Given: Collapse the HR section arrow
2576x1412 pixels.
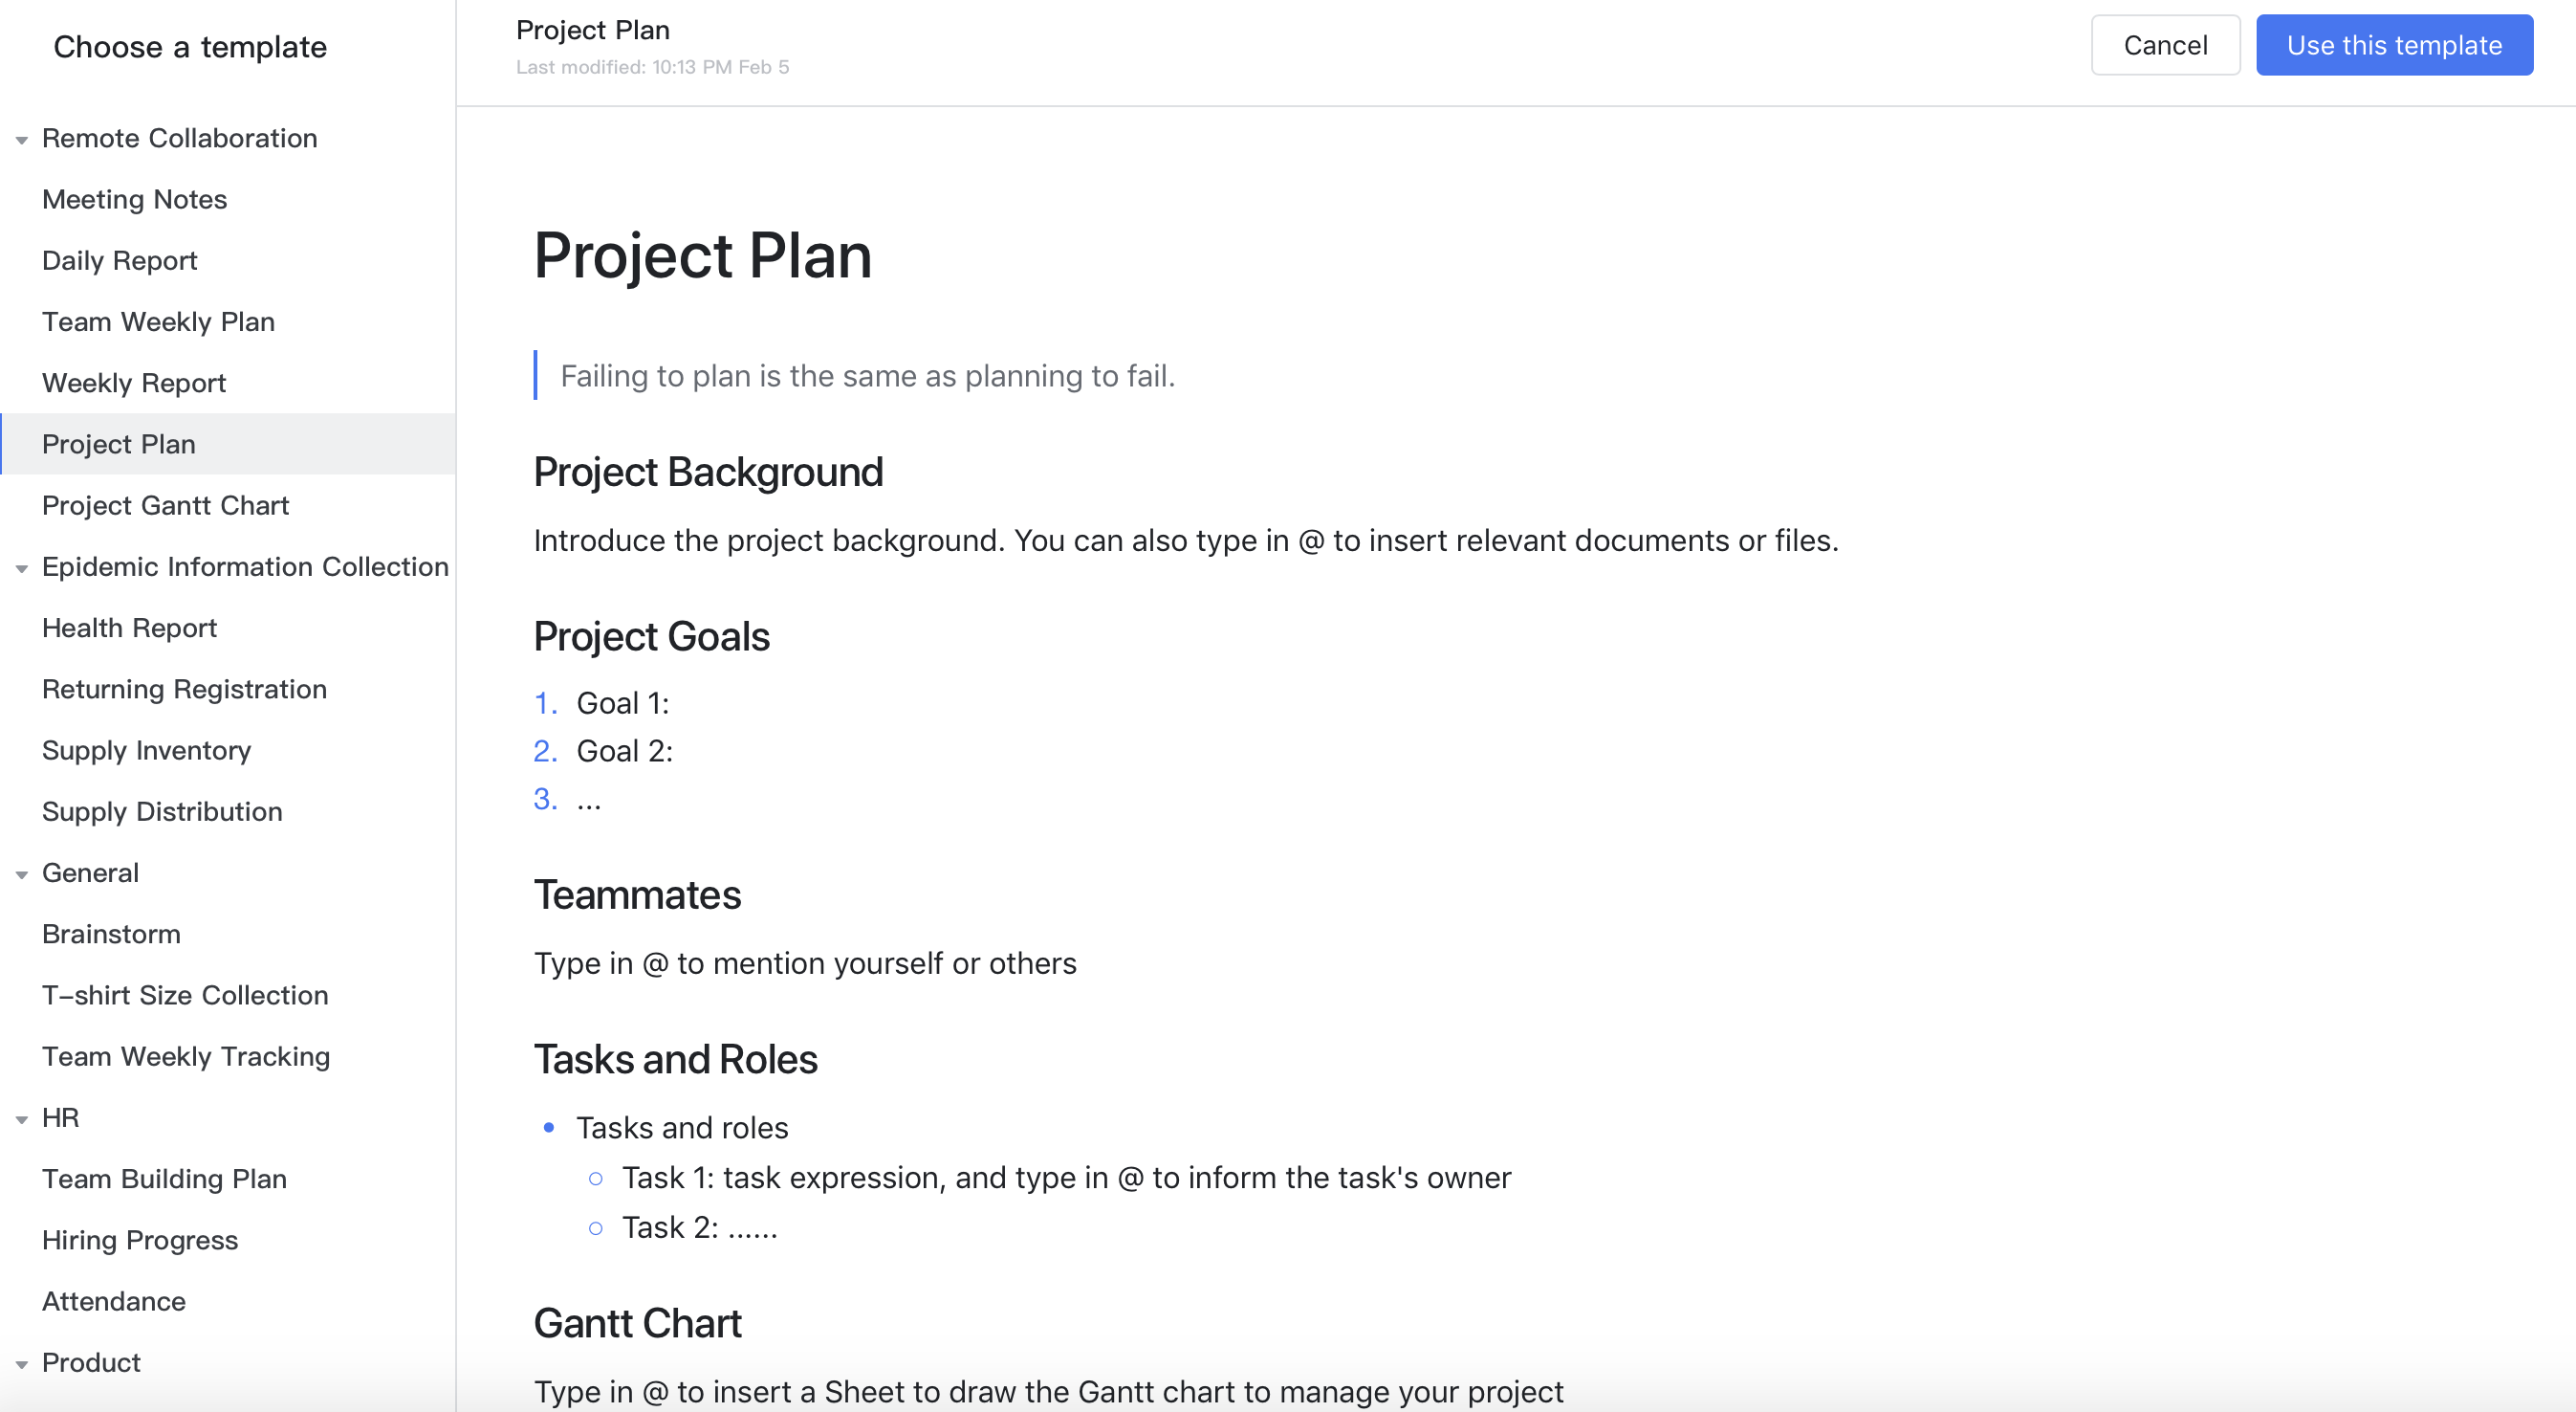Looking at the screenshot, I should 21,1120.
